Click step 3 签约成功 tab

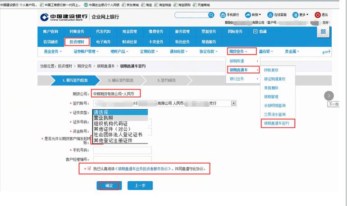(x=166, y=81)
